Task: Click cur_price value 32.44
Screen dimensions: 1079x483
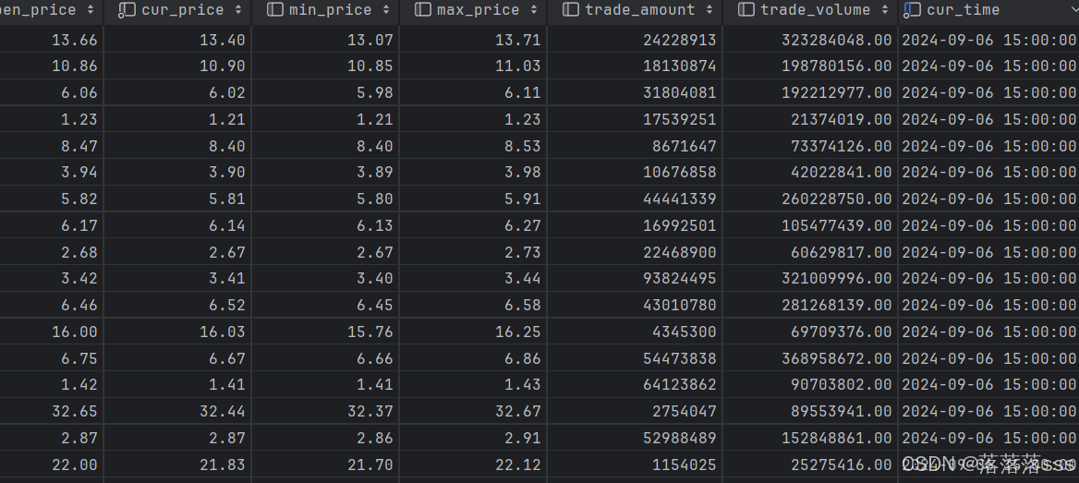Action: pos(223,411)
